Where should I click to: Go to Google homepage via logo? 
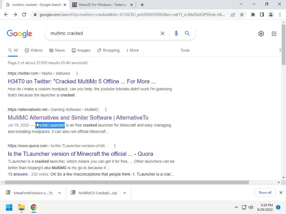19,34
